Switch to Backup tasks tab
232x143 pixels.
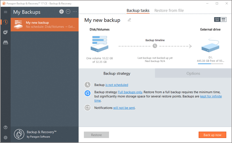pos(138,11)
